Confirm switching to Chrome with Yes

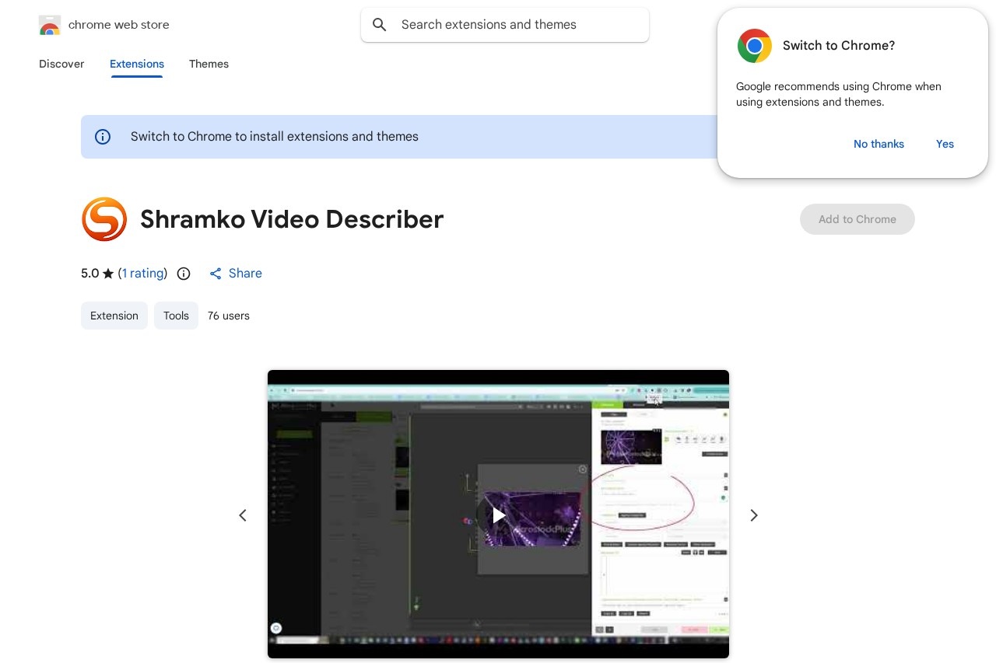coord(945,144)
